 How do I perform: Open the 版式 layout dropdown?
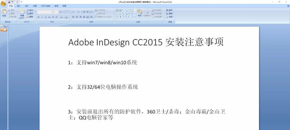coord(31,10)
